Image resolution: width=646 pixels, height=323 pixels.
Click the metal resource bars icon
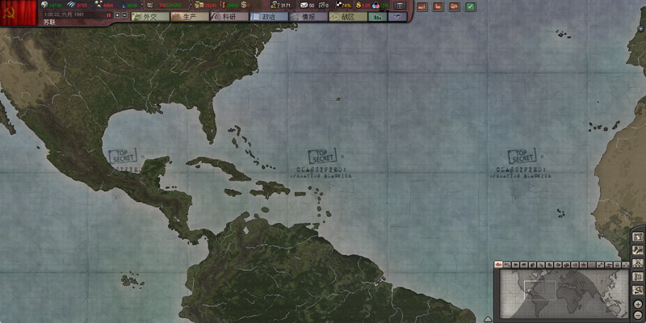[x=71, y=5]
